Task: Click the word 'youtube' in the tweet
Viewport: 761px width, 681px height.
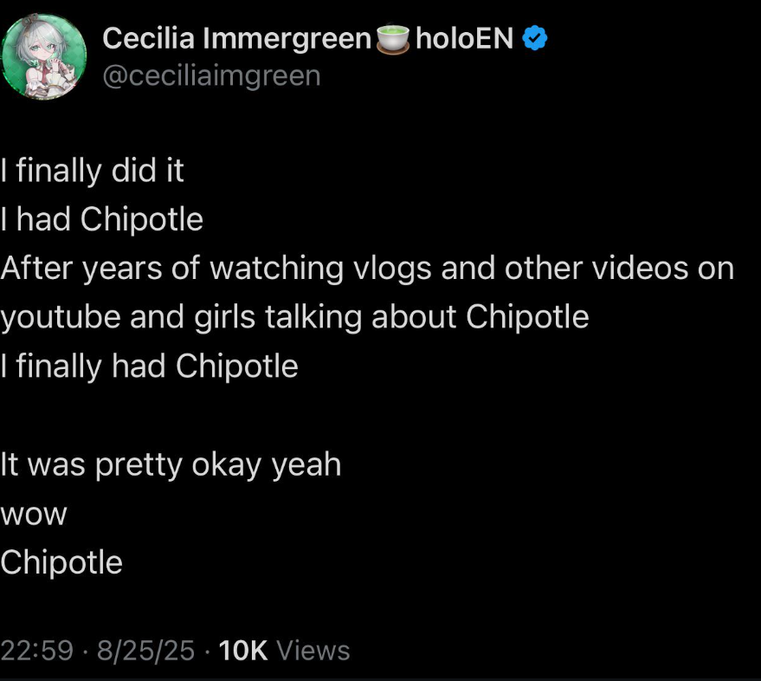Action: tap(61, 317)
